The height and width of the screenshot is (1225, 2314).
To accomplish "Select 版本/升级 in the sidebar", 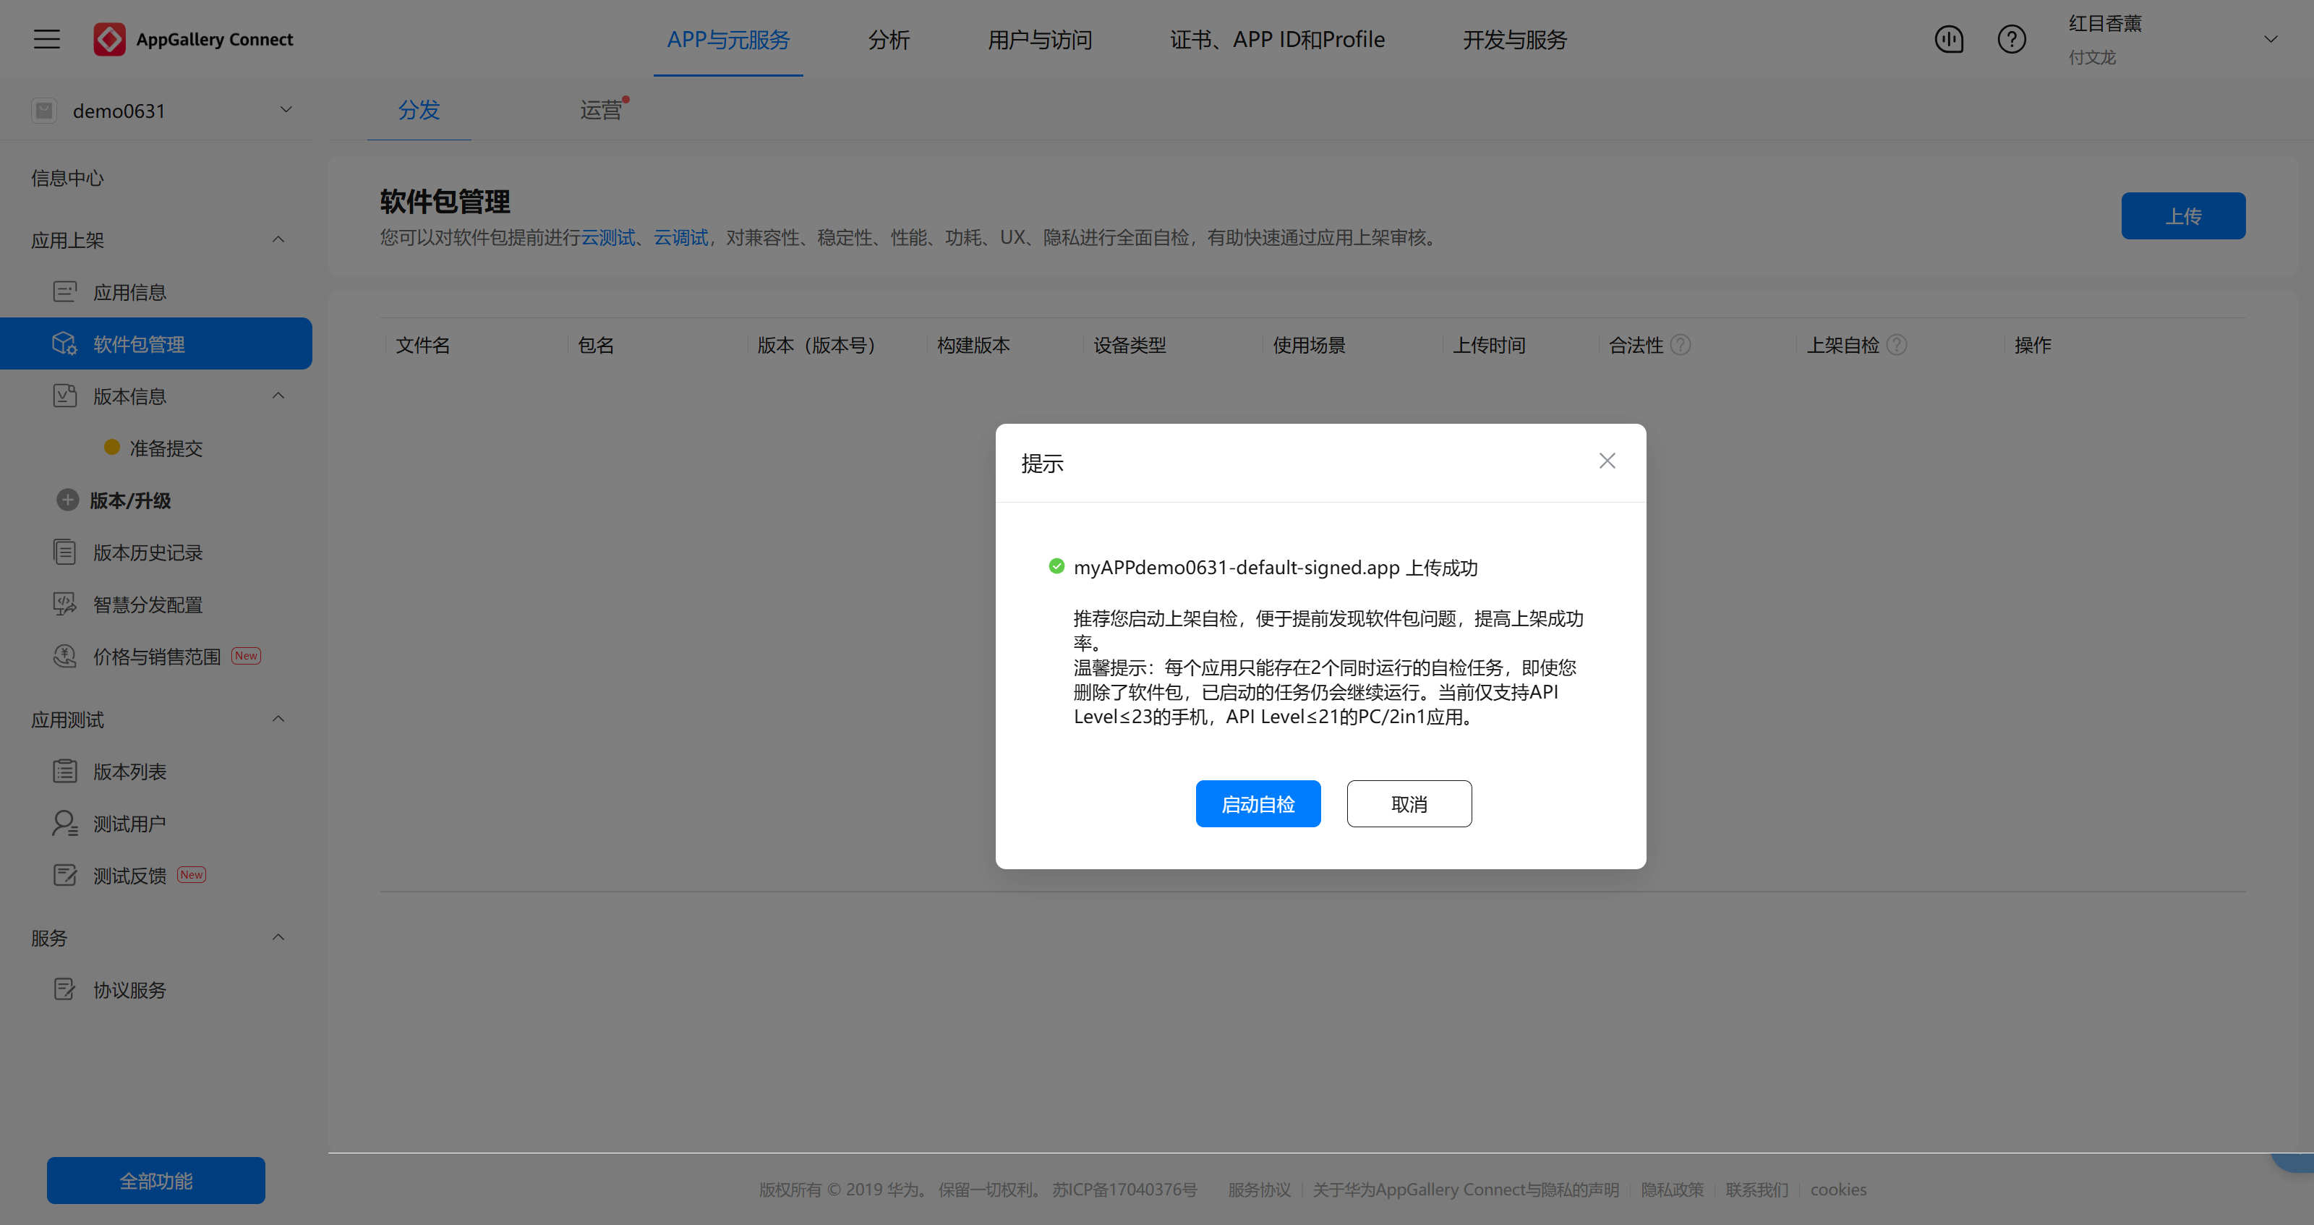I will (130, 500).
